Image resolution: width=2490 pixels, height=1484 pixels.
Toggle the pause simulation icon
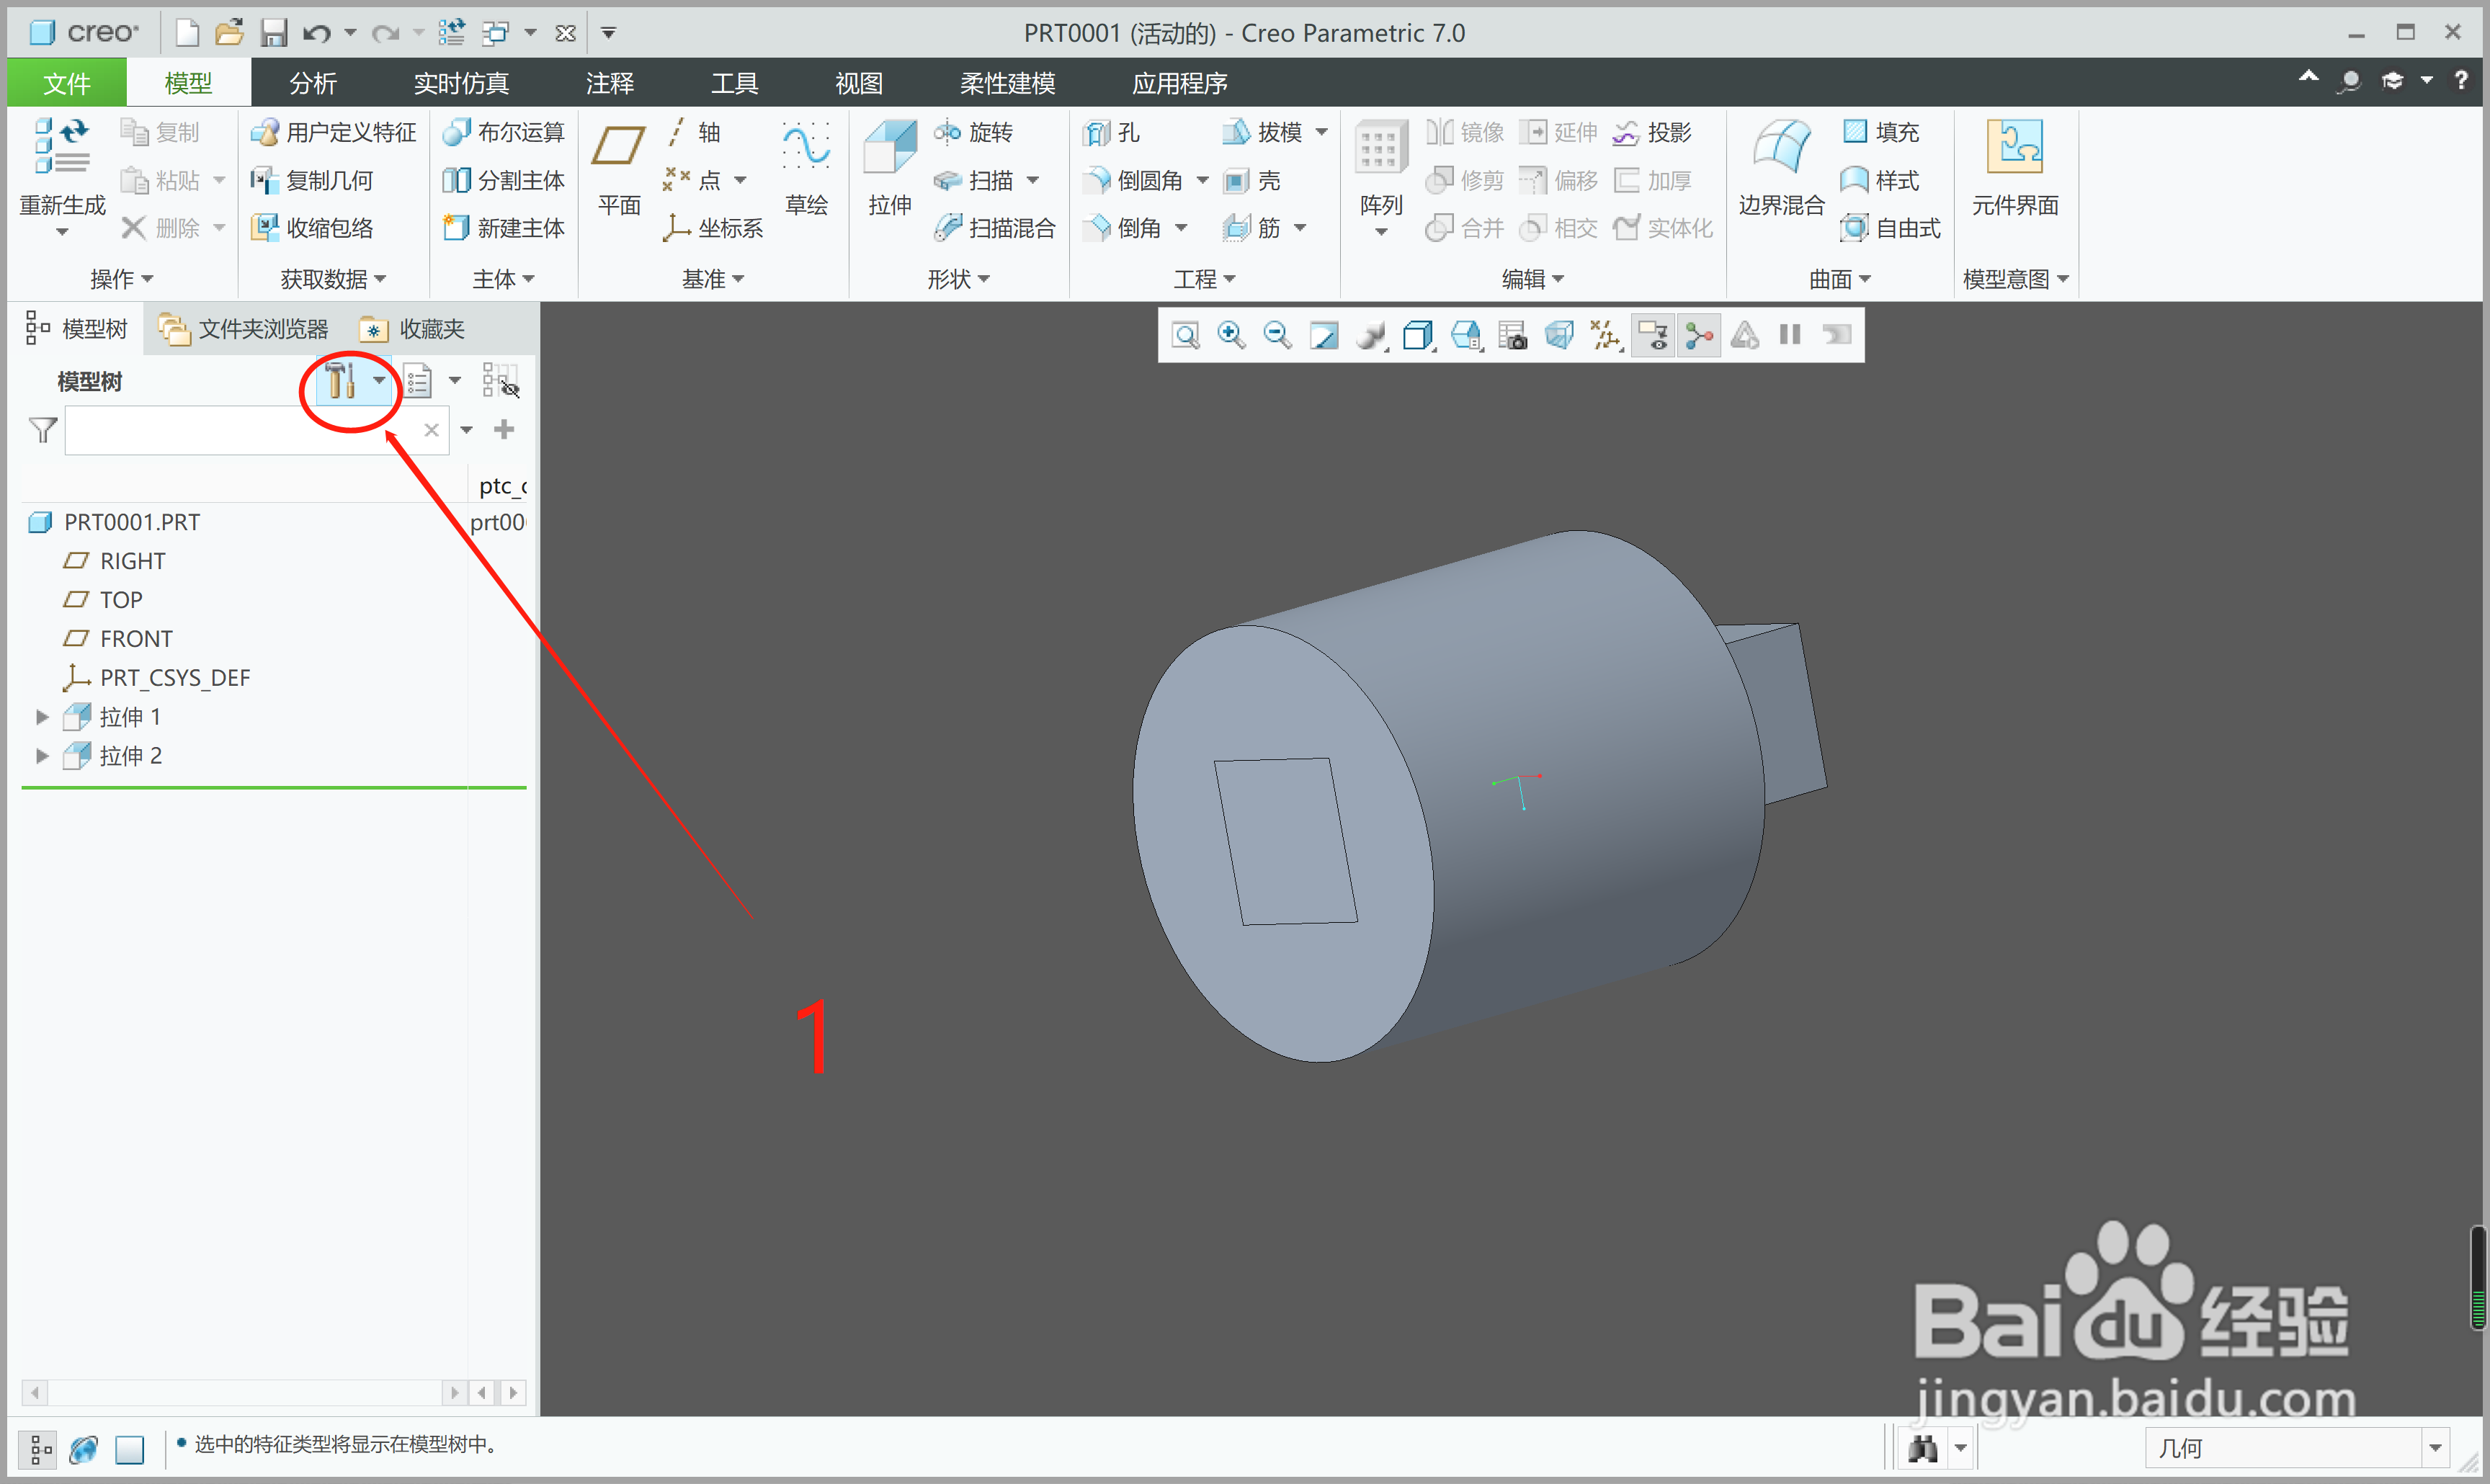(x=1790, y=335)
